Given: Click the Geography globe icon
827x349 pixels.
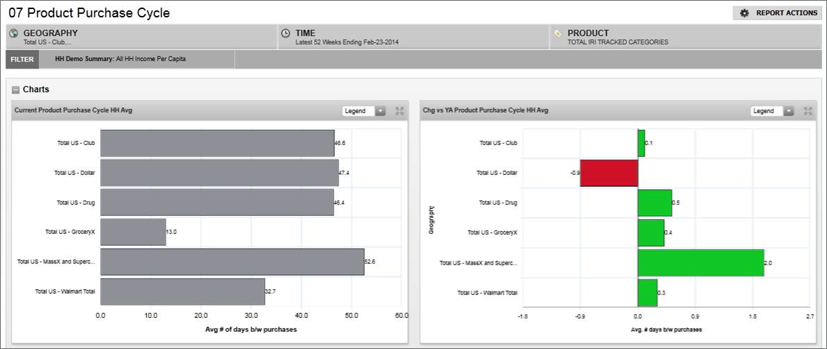Looking at the screenshot, I should pos(13,33).
